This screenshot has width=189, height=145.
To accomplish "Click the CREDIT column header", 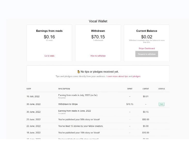I will tap(146, 89).
